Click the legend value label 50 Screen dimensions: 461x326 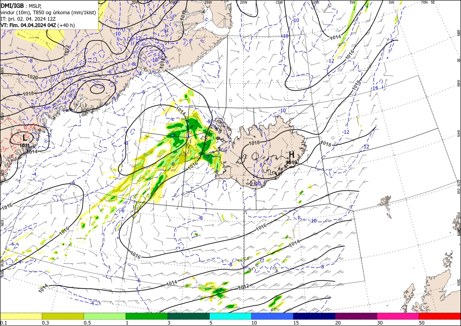(422, 323)
